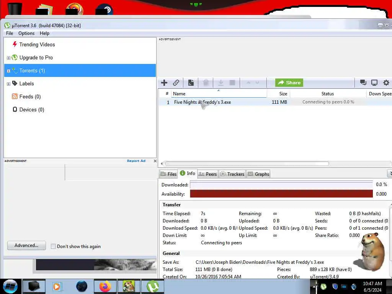Switch to the Info tab
This screenshot has width=392, height=294.
(x=188, y=173)
